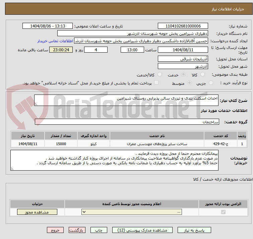Toggle the treasury bonds payment checkbox

coord(156,83)
